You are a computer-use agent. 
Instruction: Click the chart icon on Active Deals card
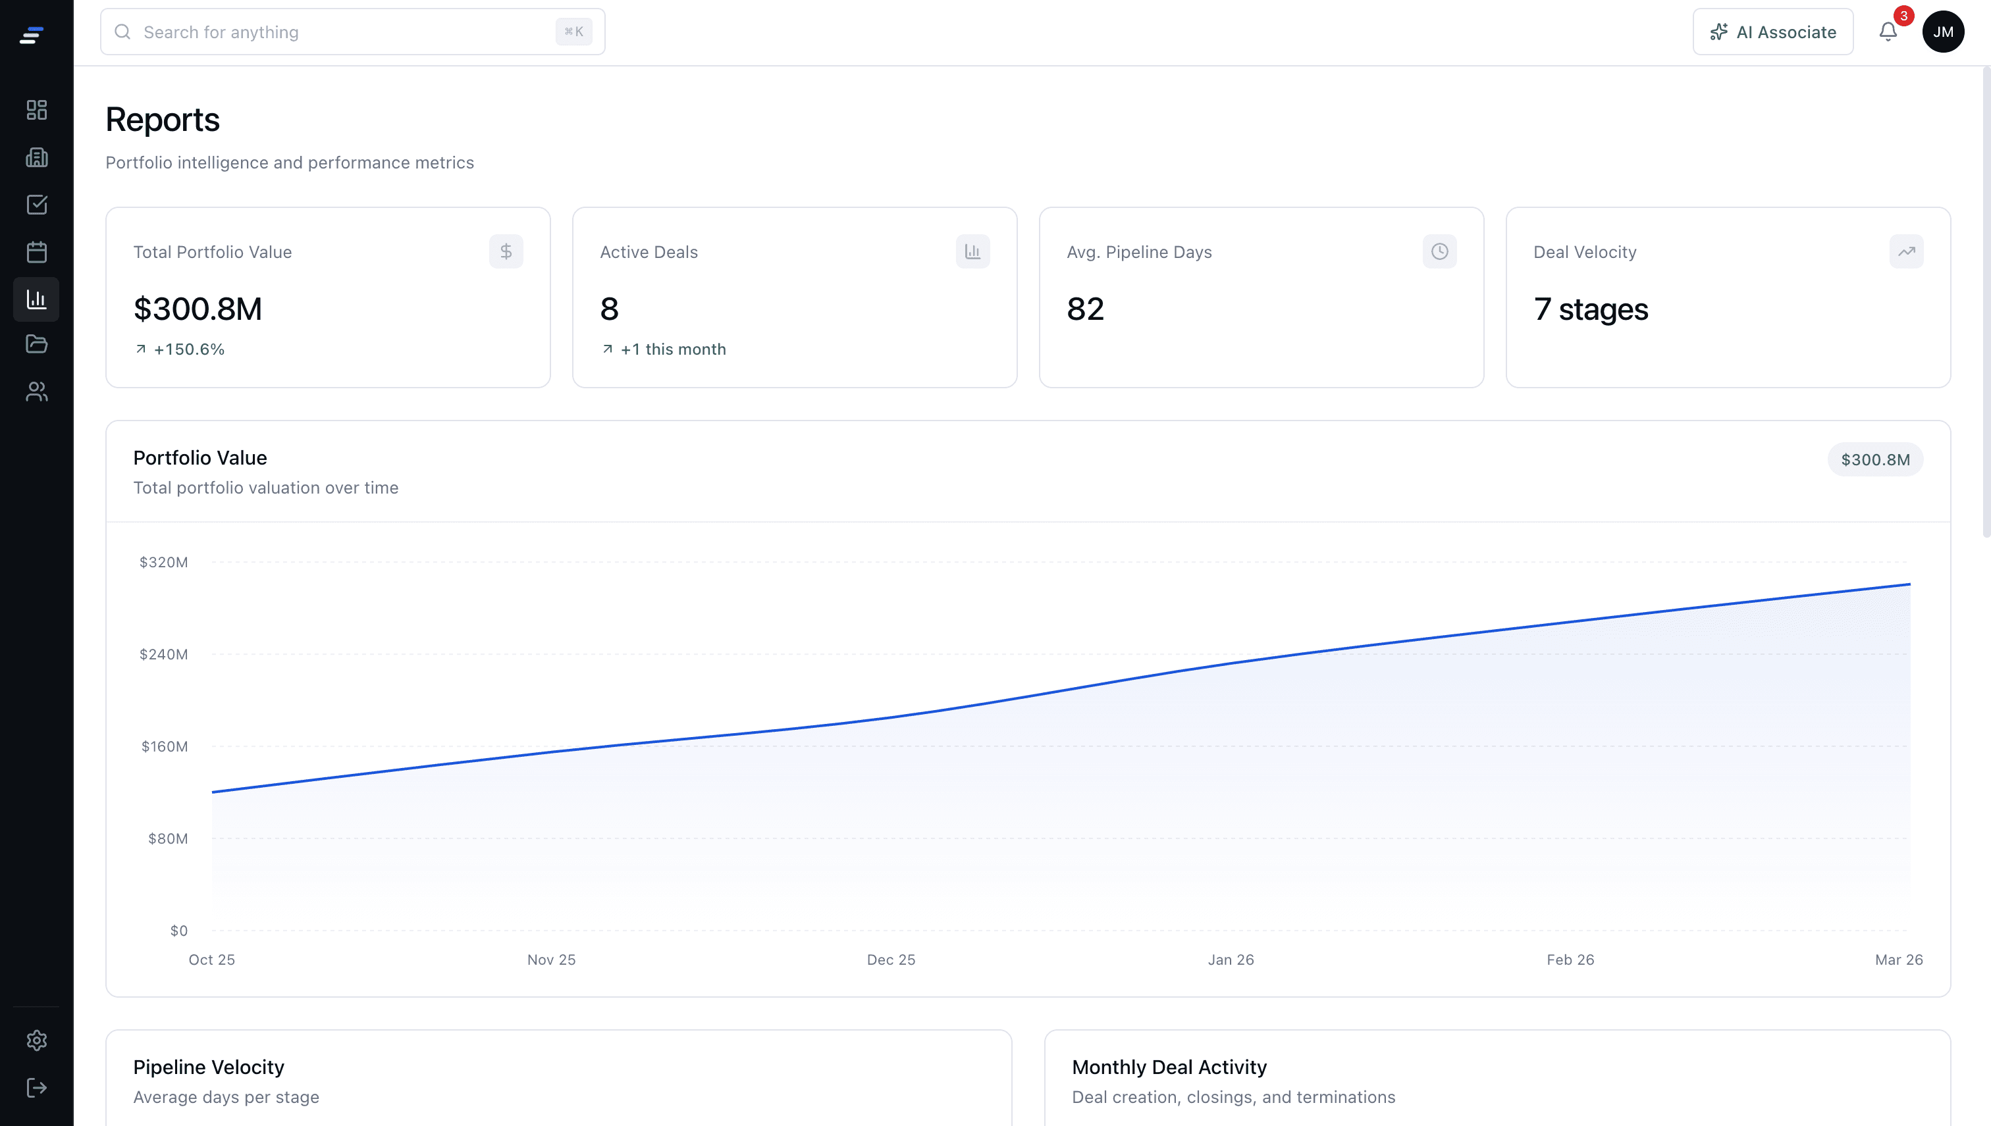972,251
